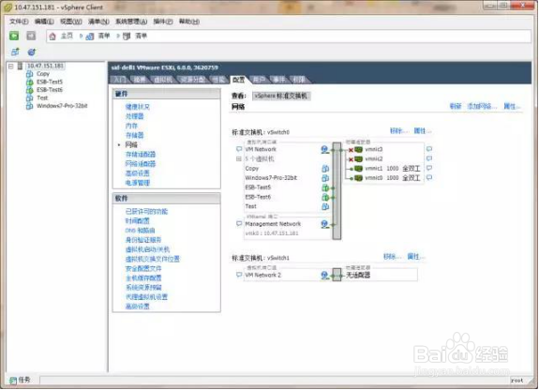Click the VM Network 2 globe icon
This screenshot has width=539, height=390.
[x=324, y=275]
